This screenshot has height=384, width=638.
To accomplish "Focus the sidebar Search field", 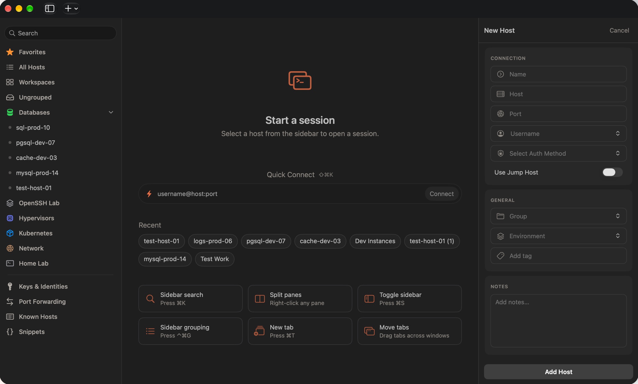I will click(x=60, y=33).
